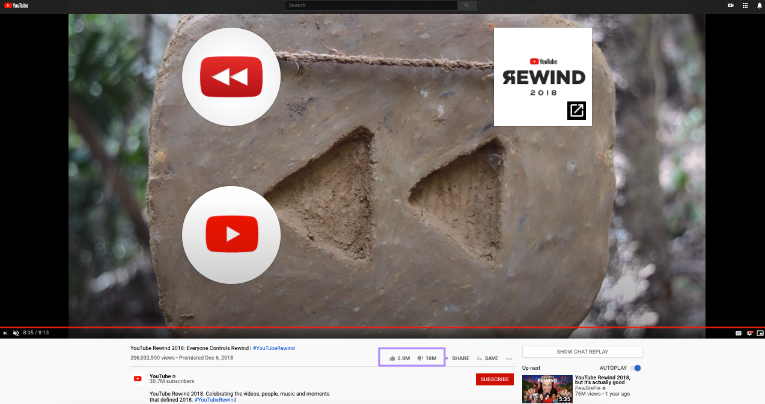
Task: Click the external link icon on Rewind card
Action: coord(576,110)
